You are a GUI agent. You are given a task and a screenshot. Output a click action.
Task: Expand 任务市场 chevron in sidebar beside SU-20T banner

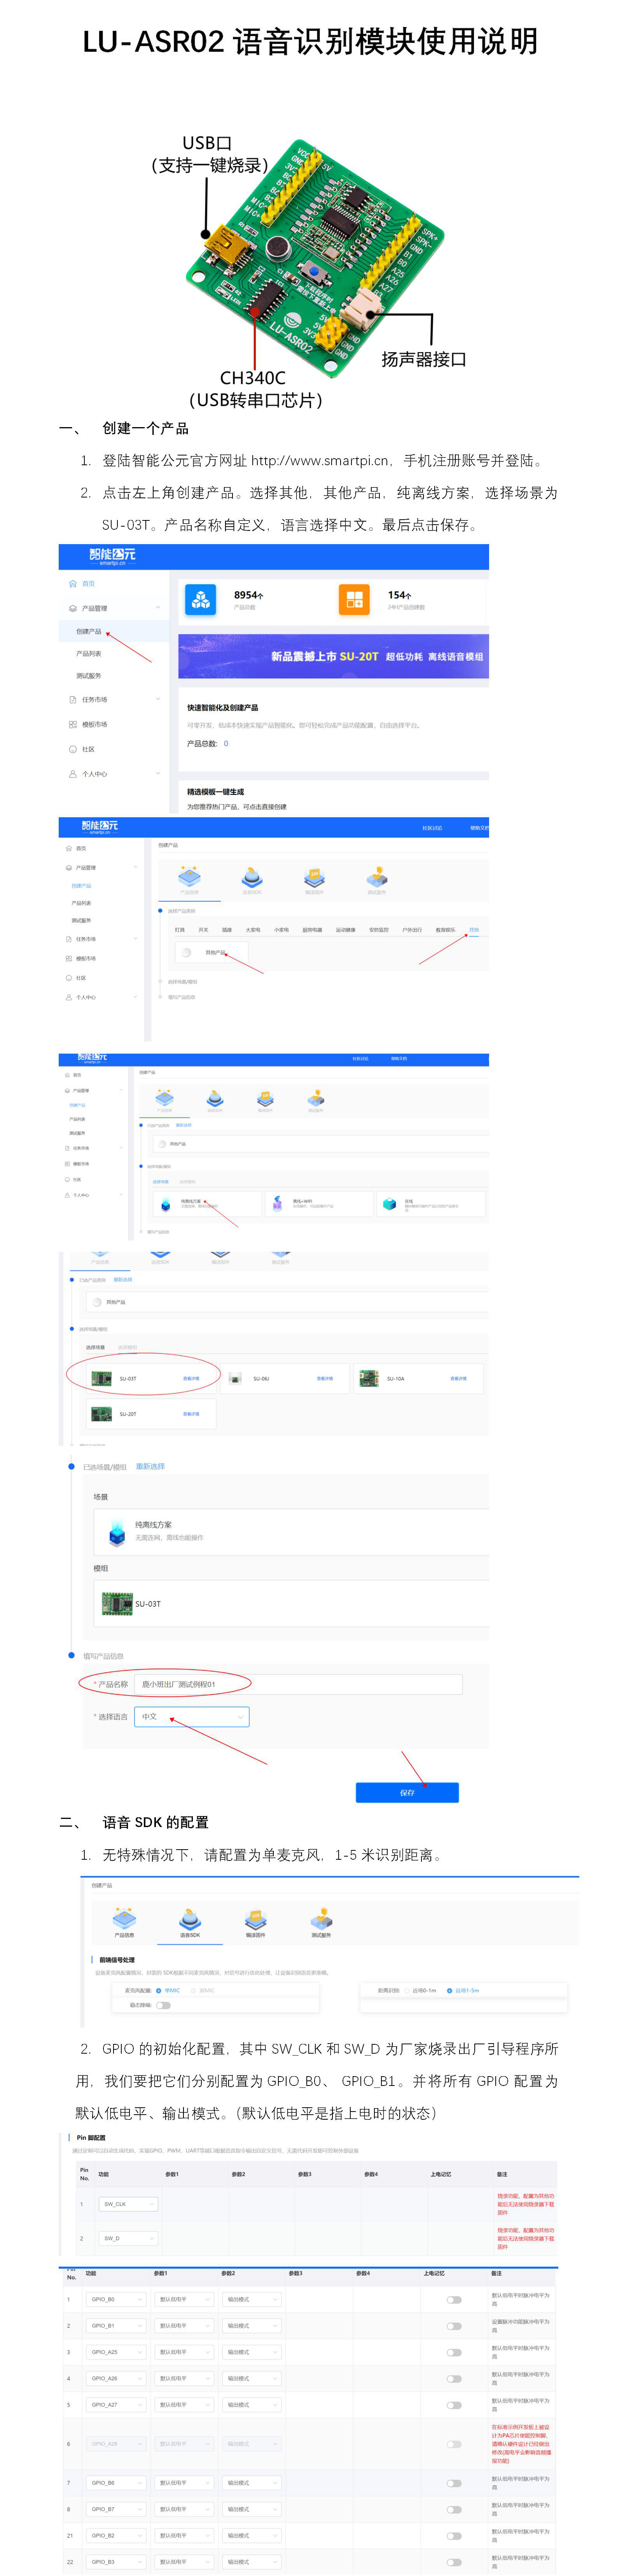pyautogui.click(x=158, y=700)
